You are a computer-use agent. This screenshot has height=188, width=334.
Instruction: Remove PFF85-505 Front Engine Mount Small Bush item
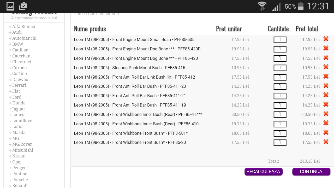point(326,39)
